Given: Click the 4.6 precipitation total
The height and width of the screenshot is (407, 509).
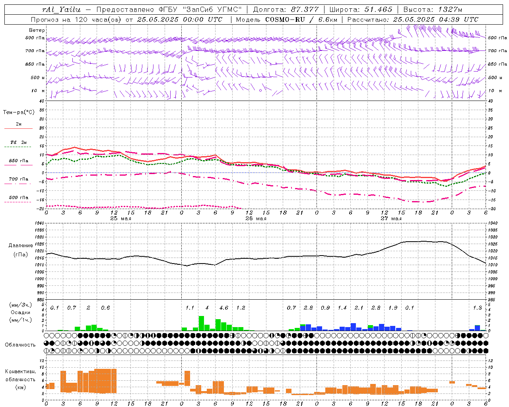Looking at the screenshot, I should click(224, 308).
